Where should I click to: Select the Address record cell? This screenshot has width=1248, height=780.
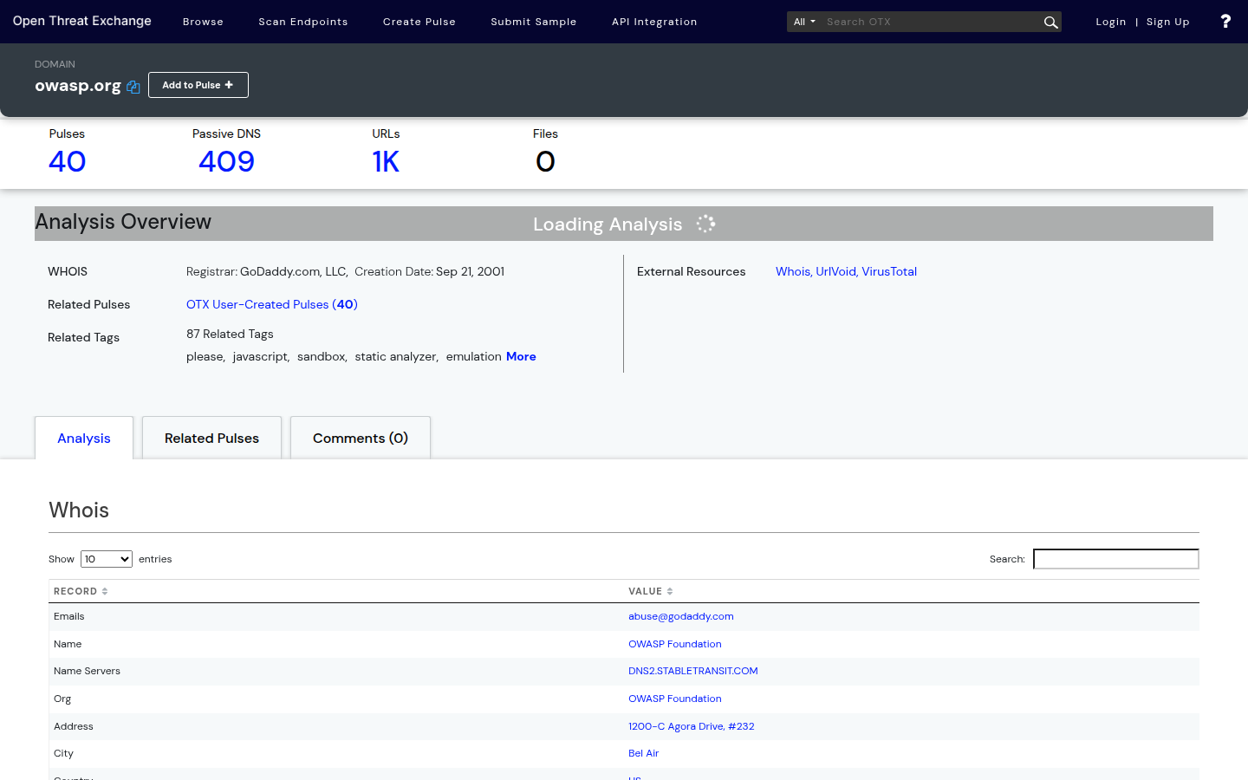(x=336, y=726)
